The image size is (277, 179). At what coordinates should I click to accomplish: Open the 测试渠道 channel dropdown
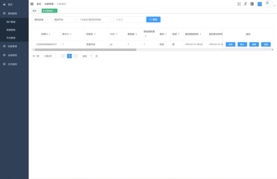click(x=41, y=19)
